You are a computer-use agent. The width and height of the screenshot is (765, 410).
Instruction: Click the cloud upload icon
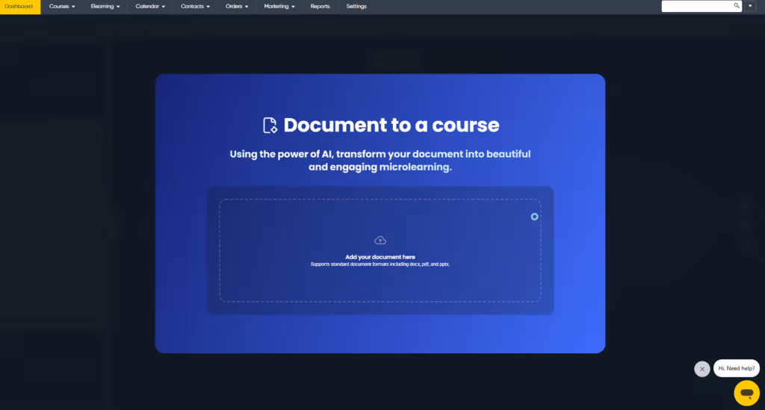tap(380, 240)
